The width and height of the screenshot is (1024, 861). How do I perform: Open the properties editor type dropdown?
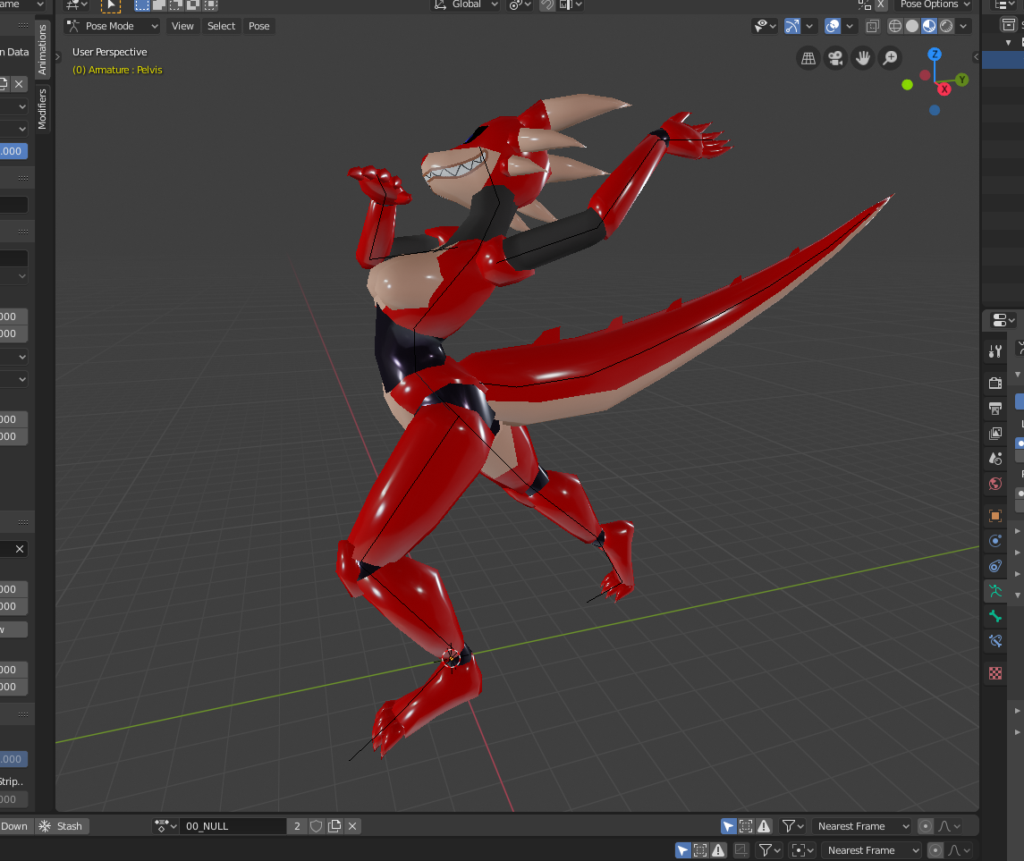pyautogui.click(x=1003, y=320)
